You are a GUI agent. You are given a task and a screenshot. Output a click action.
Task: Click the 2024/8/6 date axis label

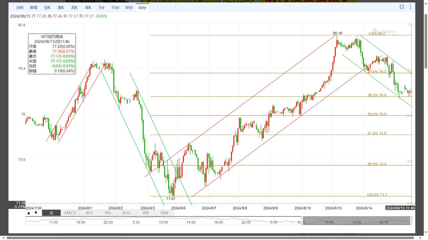(x=178, y=208)
